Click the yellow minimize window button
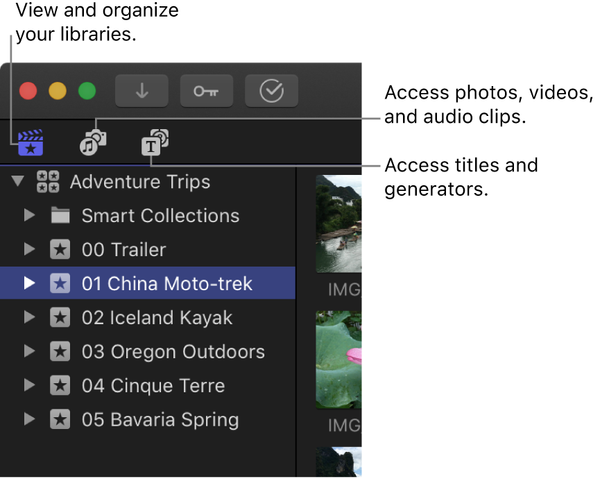This screenshot has width=609, height=479. [58, 91]
